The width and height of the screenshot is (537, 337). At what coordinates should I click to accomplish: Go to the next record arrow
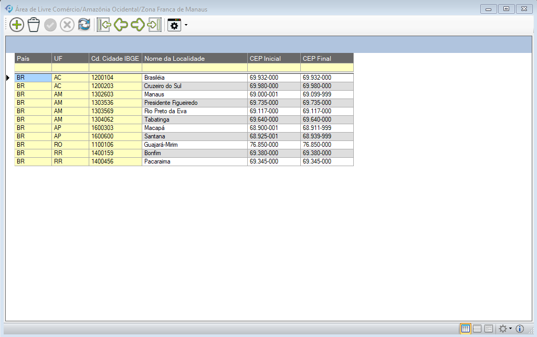[x=138, y=25]
